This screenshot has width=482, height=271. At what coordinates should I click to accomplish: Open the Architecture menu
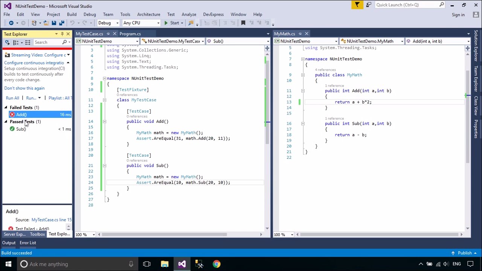(x=149, y=14)
